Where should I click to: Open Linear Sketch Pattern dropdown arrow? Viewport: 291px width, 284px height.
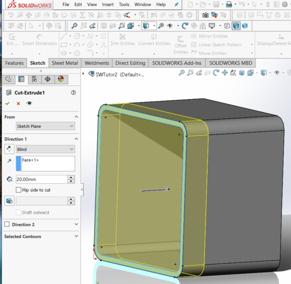point(252,45)
